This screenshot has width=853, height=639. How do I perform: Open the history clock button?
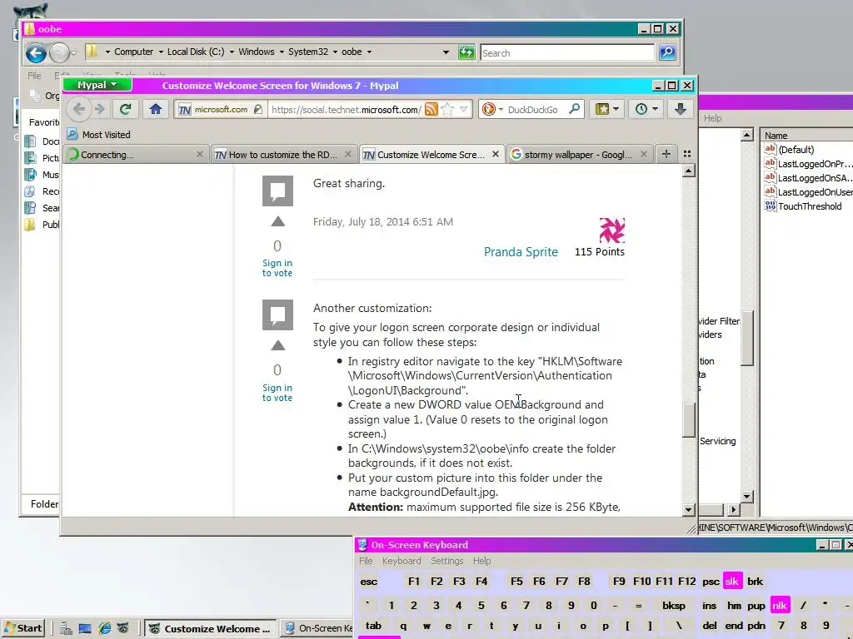(x=646, y=109)
